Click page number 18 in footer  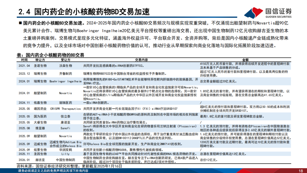coord(301,171)
